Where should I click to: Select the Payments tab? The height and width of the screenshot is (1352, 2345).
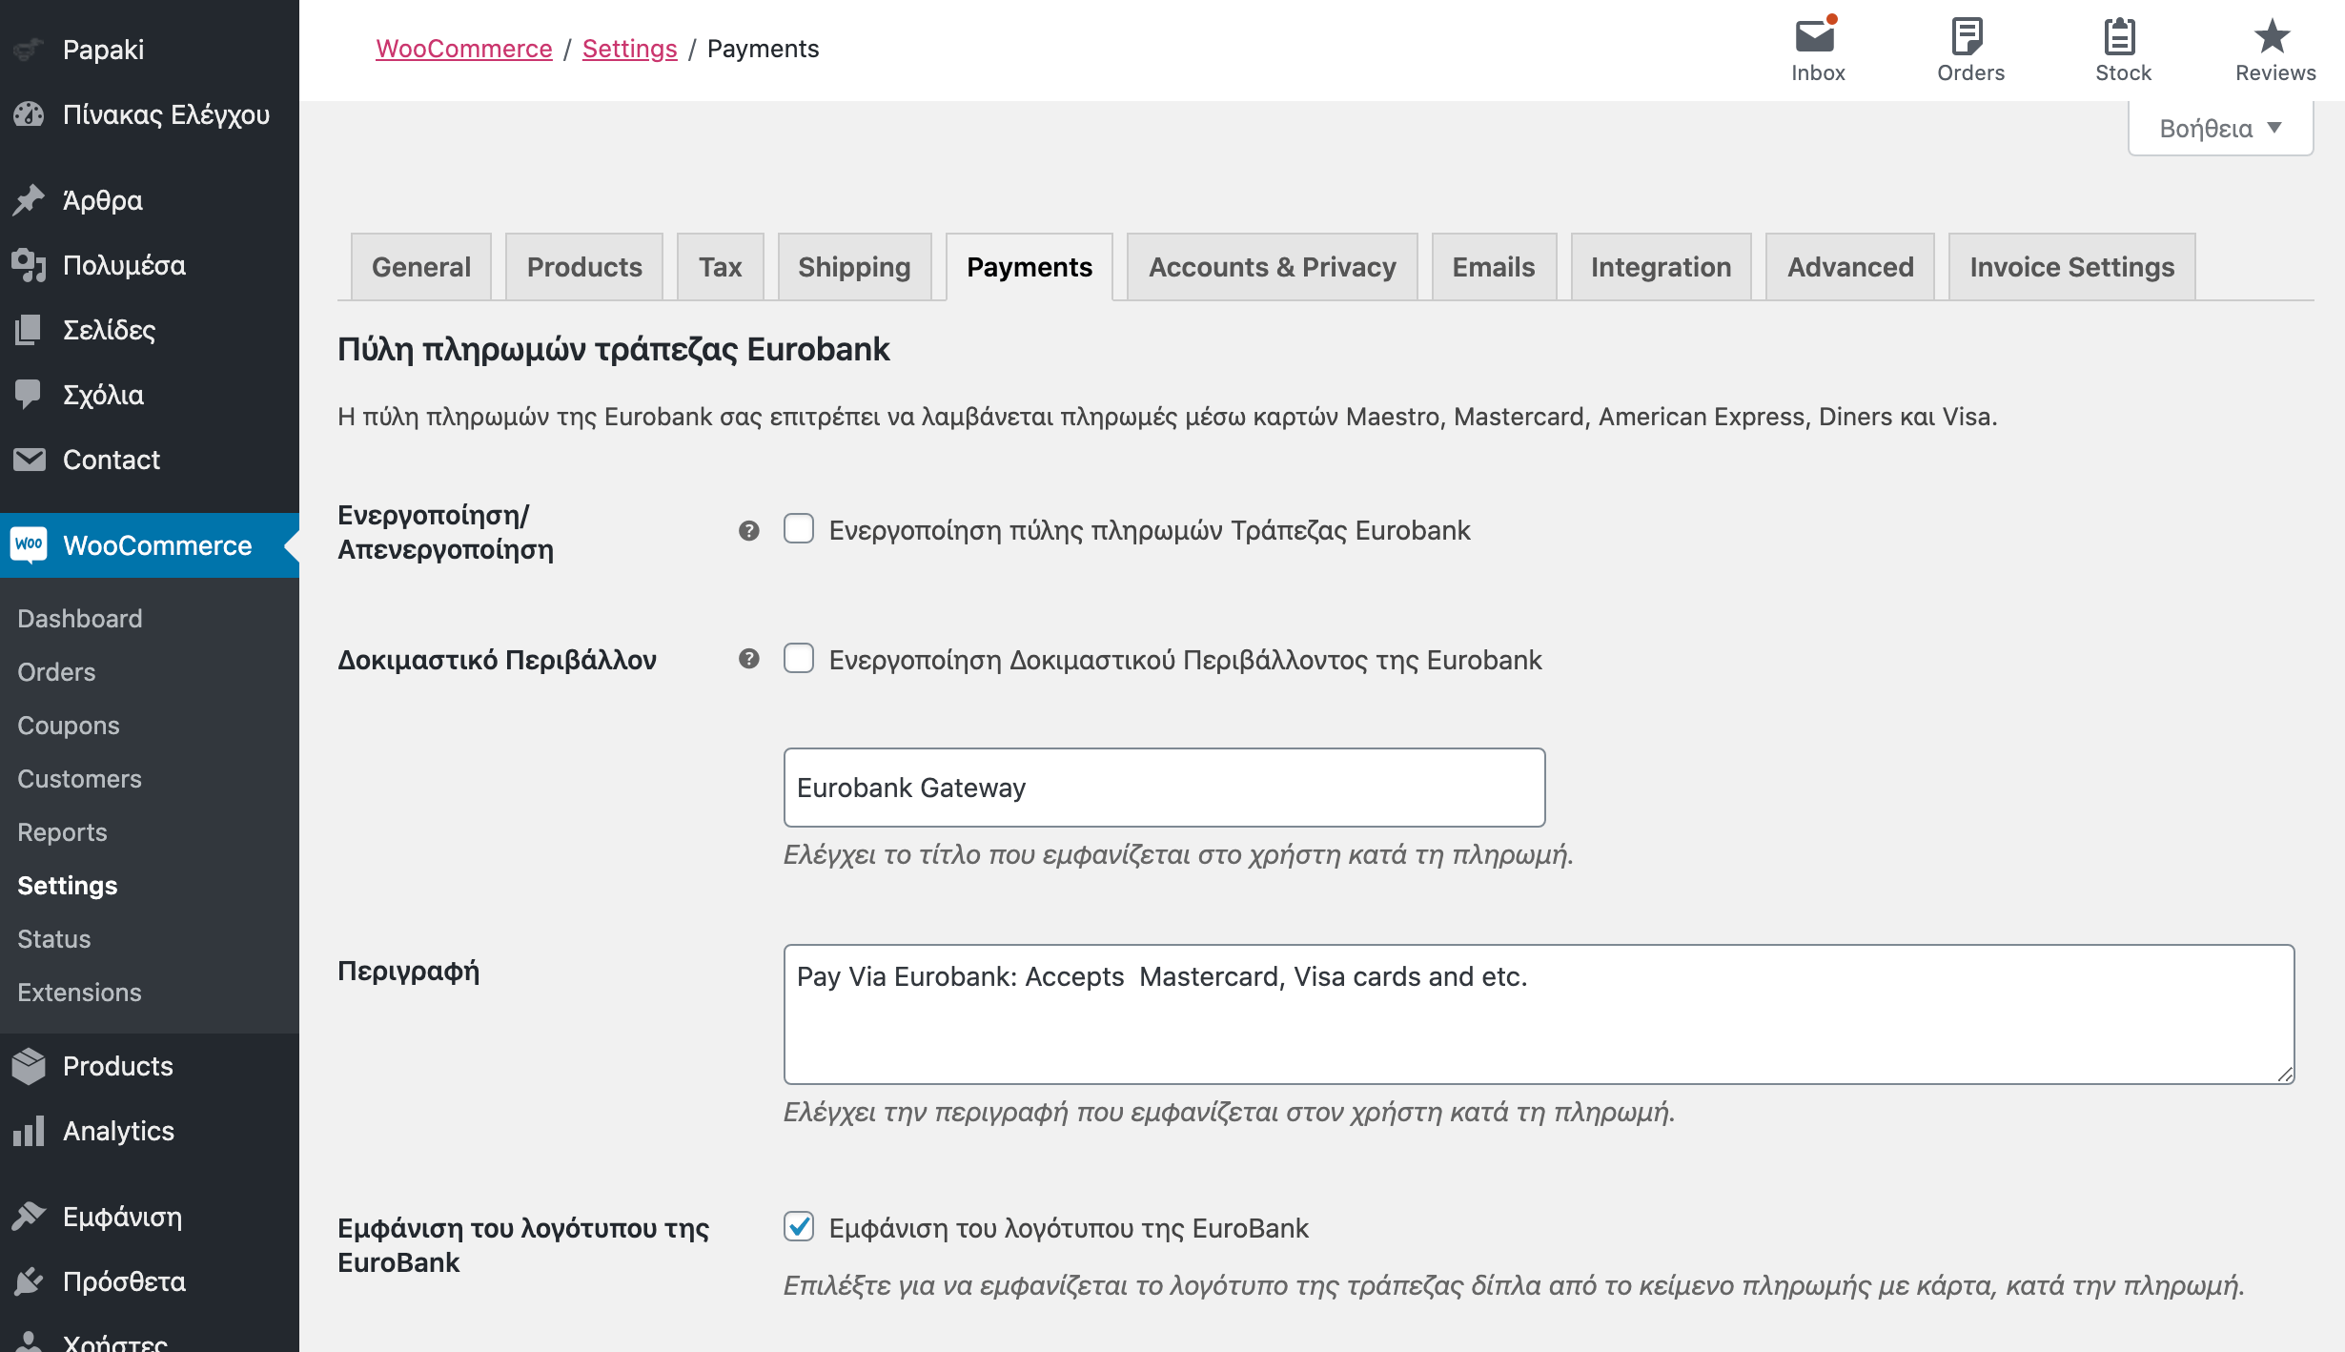click(1030, 267)
